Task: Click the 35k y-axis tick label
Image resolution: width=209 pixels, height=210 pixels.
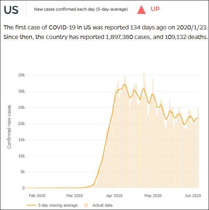Action: [x=22, y=75]
